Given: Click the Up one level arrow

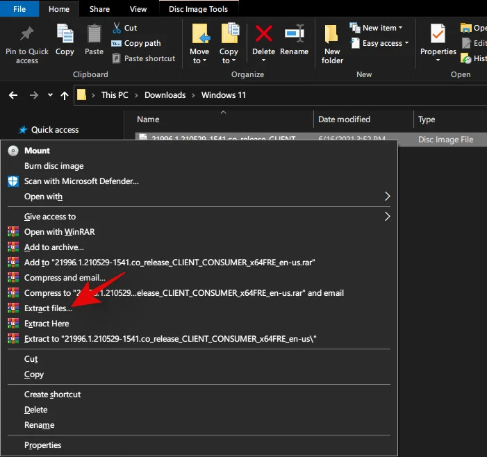Looking at the screenshot, I should pos(65,95).
